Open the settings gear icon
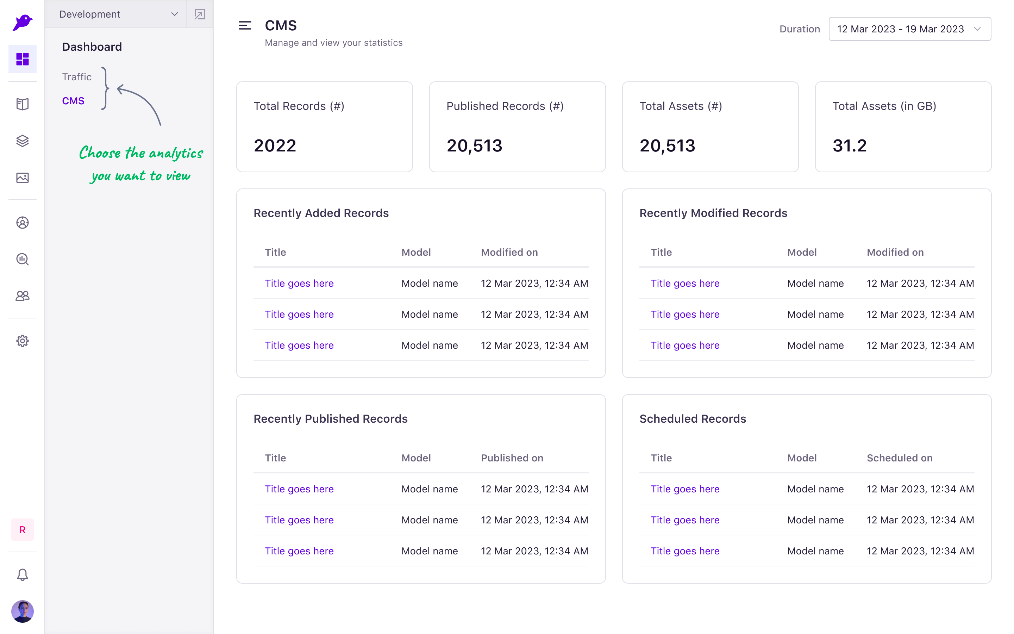This screenshot has height=634, width=1014. coord(22,341)
